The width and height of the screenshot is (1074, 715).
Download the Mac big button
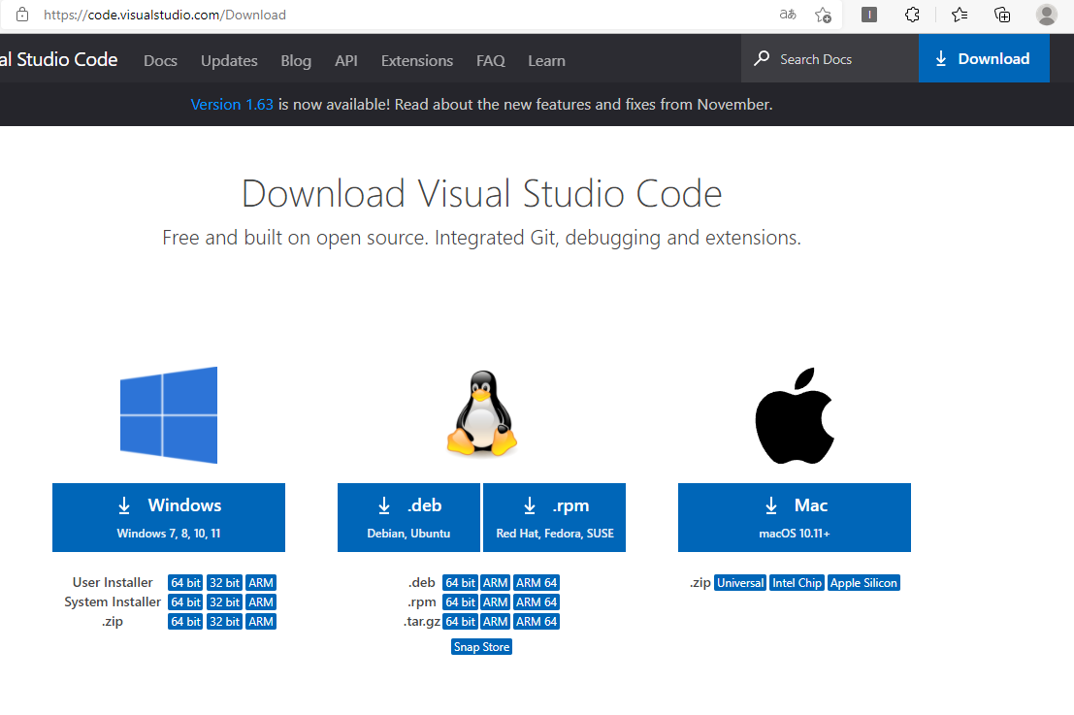click(795, 517)
